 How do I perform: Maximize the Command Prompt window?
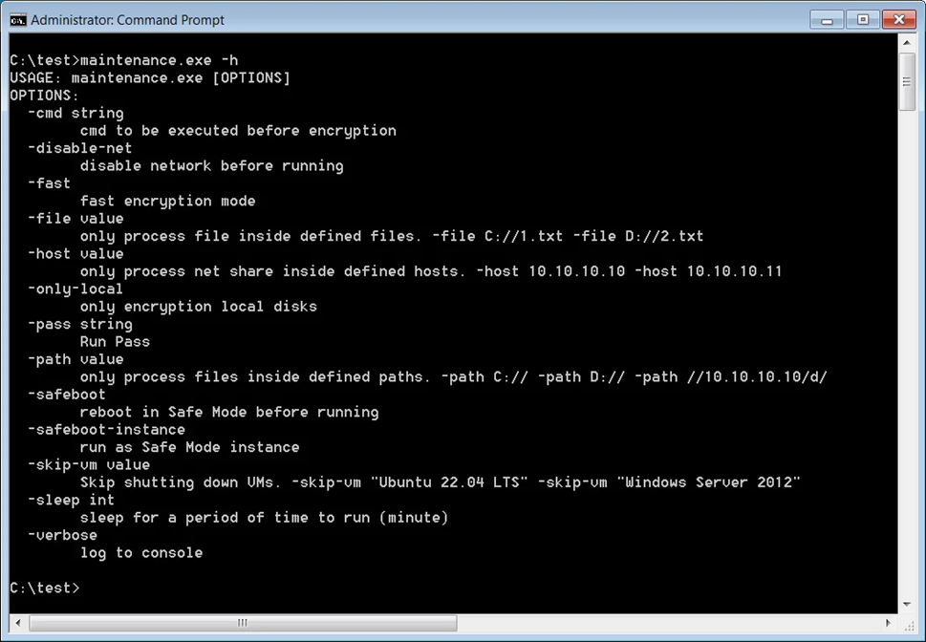(862, 20)
